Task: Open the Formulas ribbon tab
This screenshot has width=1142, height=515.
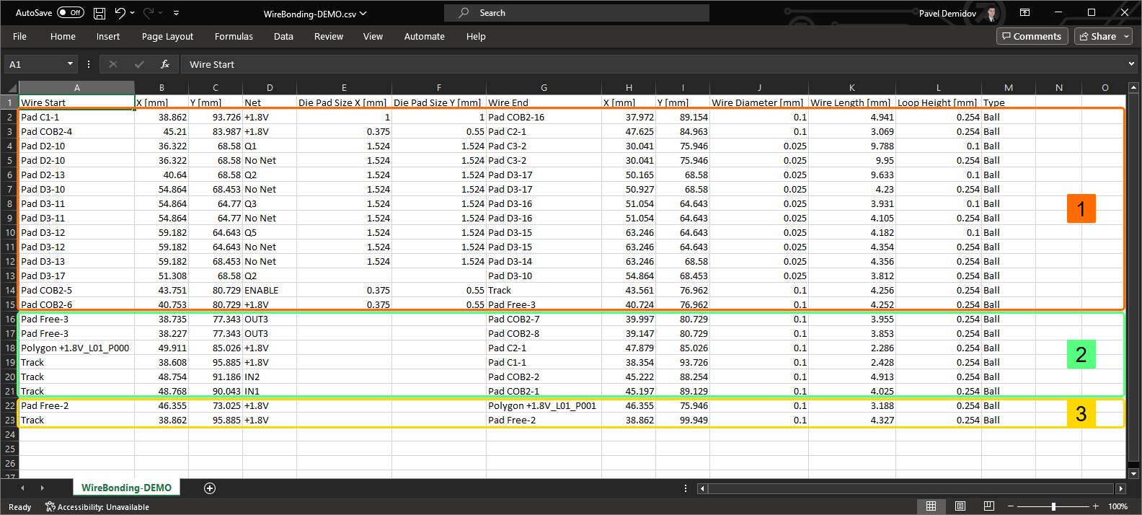Action: point(234,36)
